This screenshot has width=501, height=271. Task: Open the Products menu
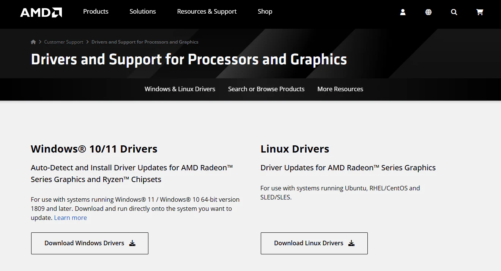point(96,11)
